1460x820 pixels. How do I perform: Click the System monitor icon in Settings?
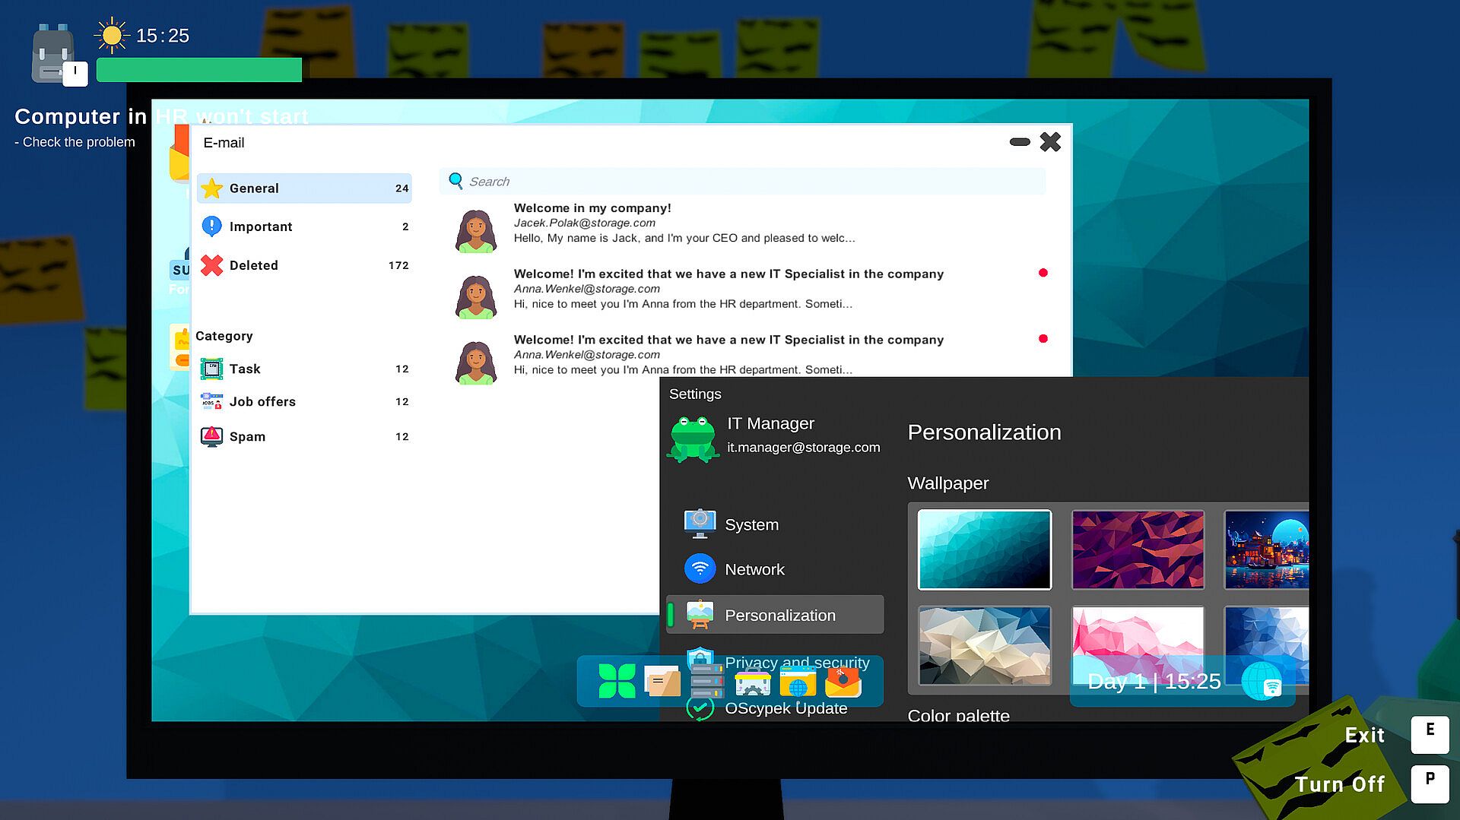click(700, 524)
